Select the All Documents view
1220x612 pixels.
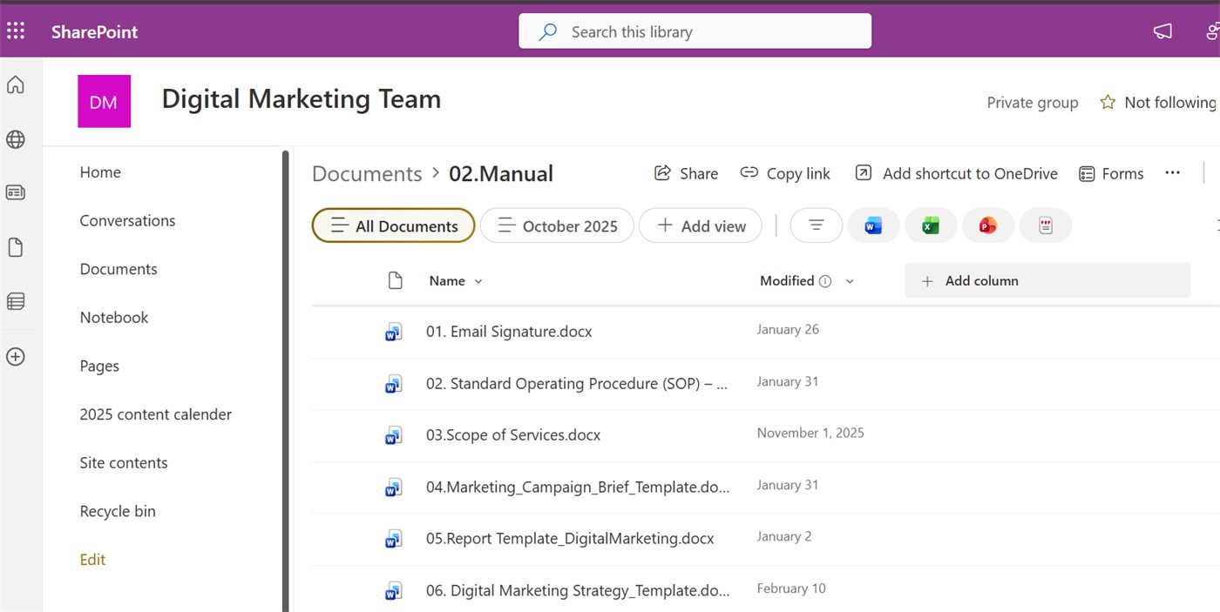(x=393, y=226)
